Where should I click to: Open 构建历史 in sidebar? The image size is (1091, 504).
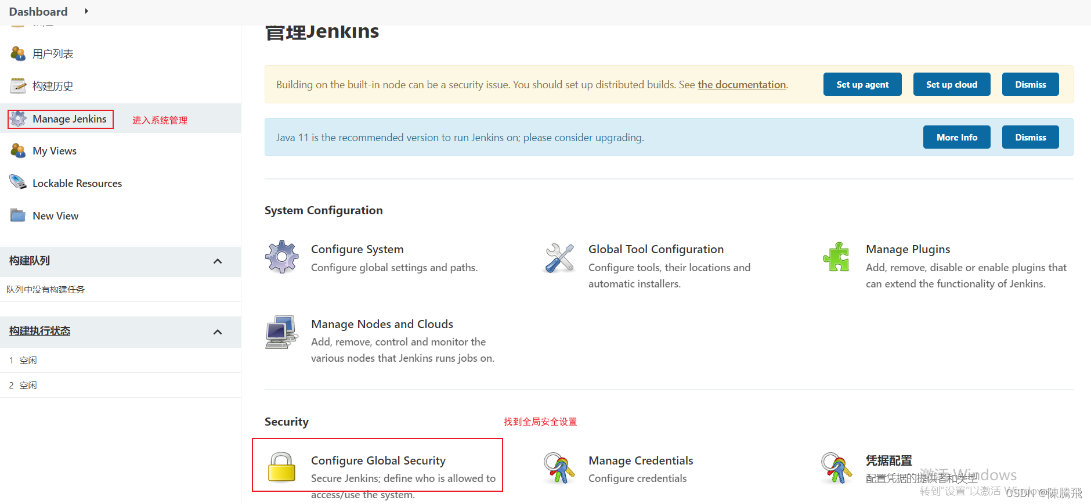(53, 86)
